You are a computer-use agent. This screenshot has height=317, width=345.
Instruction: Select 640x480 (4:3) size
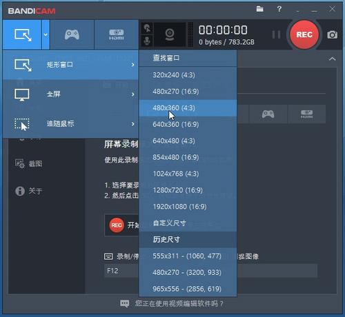(188, 141)
